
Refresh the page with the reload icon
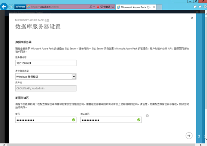113,7
